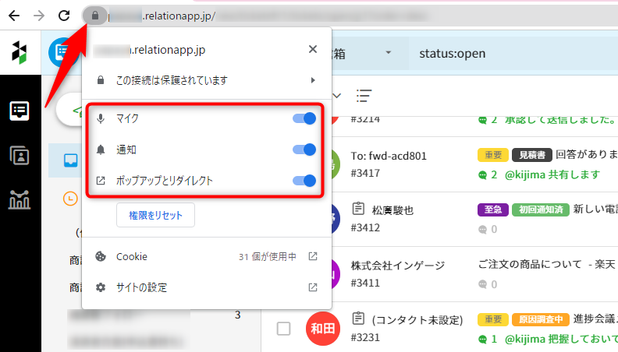The height and width of the screenshot is (352, 618).
Task: Expand この接続は保護されています details
Action: click(207, 80)
